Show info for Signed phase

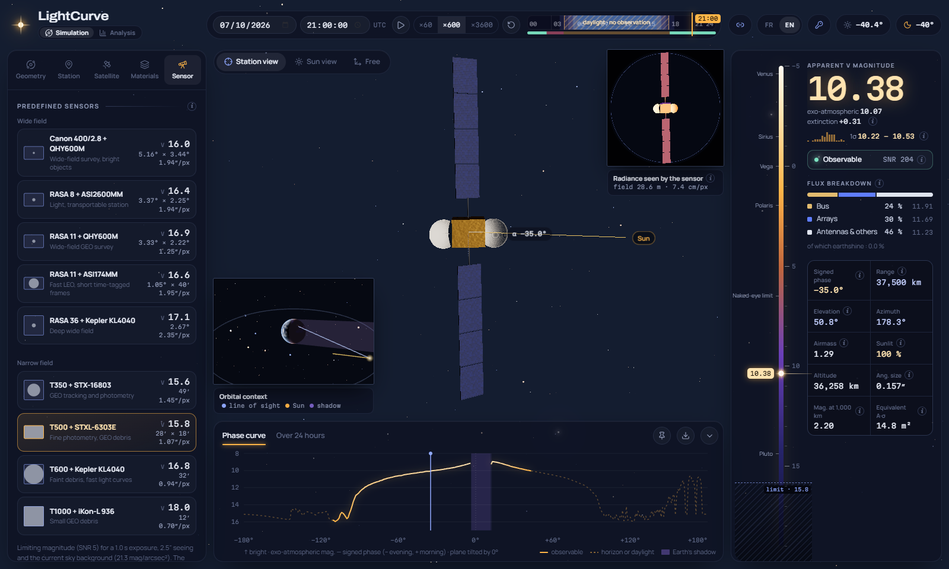(x=859, y=275)
